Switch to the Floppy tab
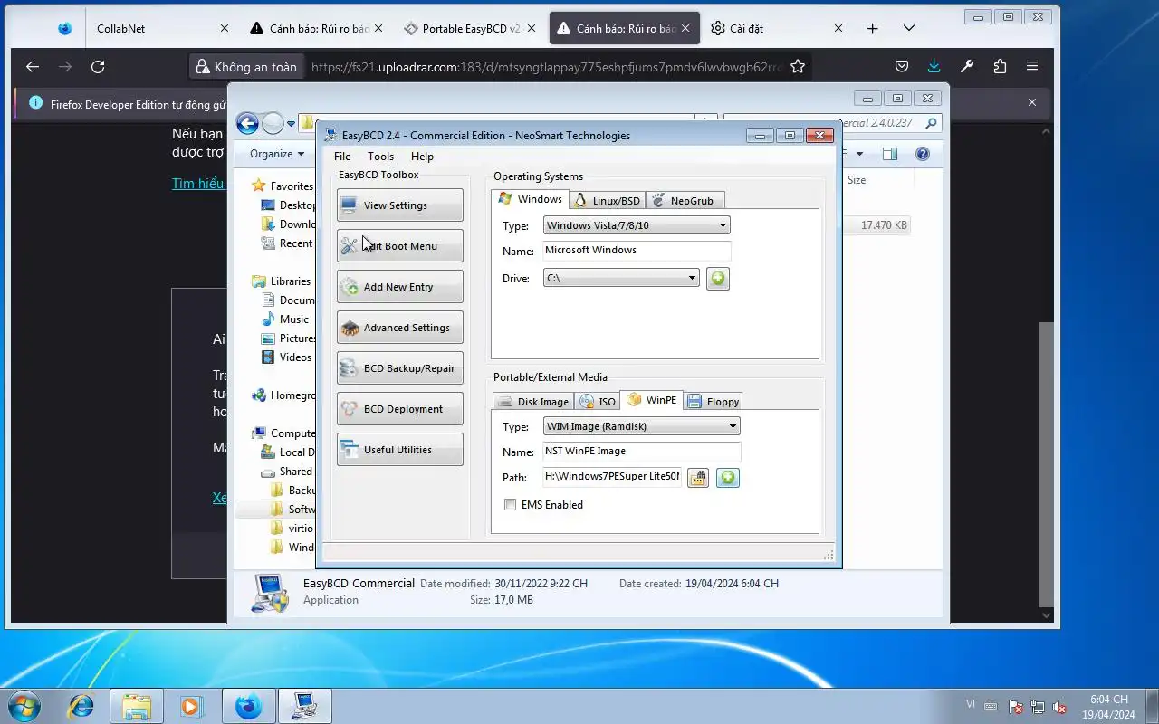Image resolution: width=1159 pixels, height=724 pixels. pos(714,401)
